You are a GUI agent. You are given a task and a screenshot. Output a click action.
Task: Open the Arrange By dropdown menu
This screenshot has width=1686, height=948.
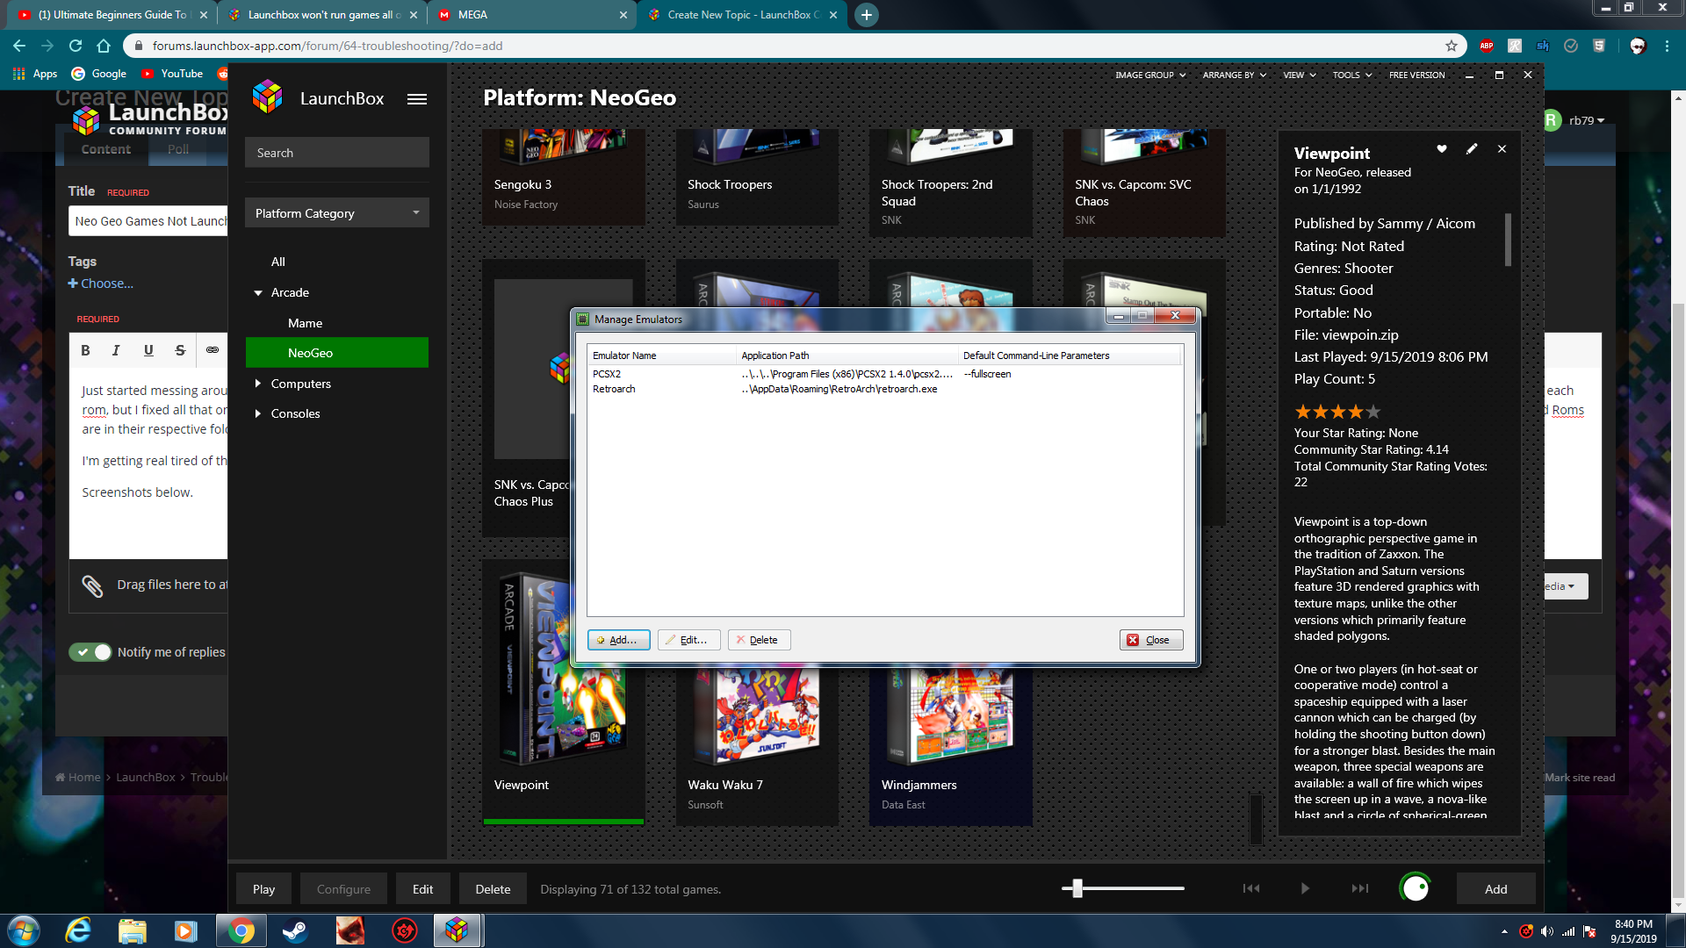[1235, 75]
